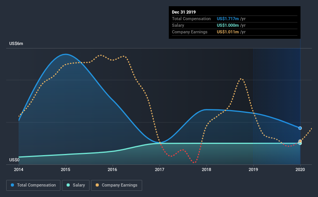Click the orange Company Earnings legend dot
Viewport: 318px width, 197px height.
tap(97, 185)
